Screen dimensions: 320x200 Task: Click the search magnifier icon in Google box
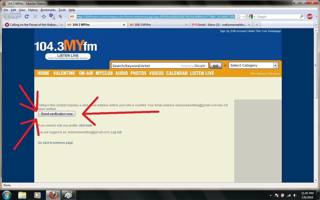(301, 17)
